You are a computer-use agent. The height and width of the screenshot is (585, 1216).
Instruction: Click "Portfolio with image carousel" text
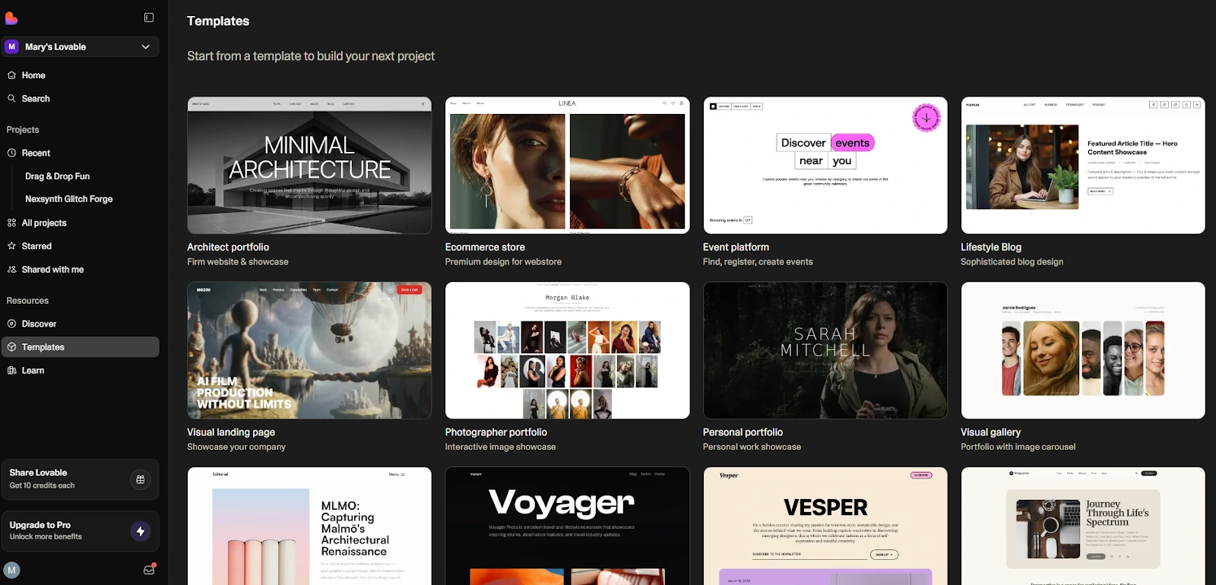[x=1018, y=447]
